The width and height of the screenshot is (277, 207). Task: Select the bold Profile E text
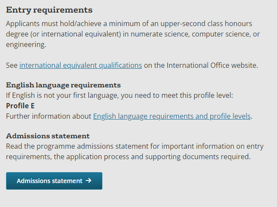coord(20,106)
